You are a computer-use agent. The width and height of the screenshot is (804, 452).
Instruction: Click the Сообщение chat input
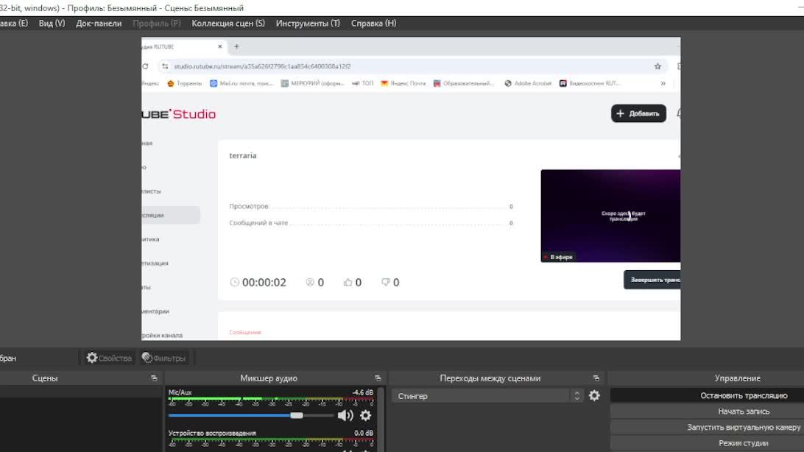[245, 332]
